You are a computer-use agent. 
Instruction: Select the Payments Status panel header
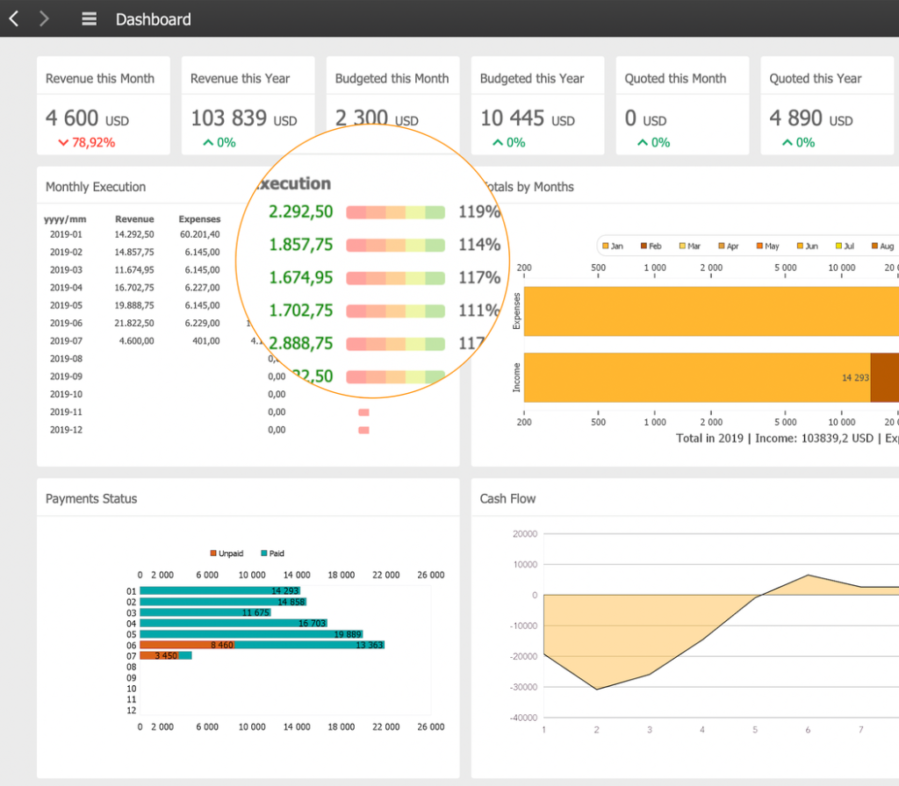pos(91,498)
